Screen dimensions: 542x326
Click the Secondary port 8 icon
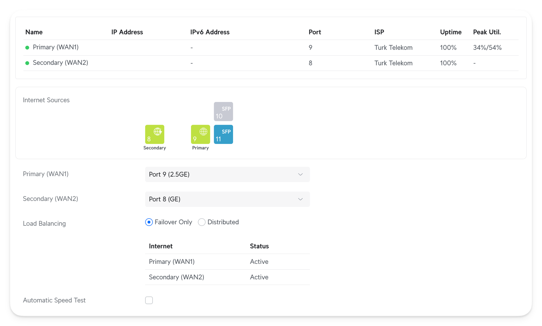[154, 134]
